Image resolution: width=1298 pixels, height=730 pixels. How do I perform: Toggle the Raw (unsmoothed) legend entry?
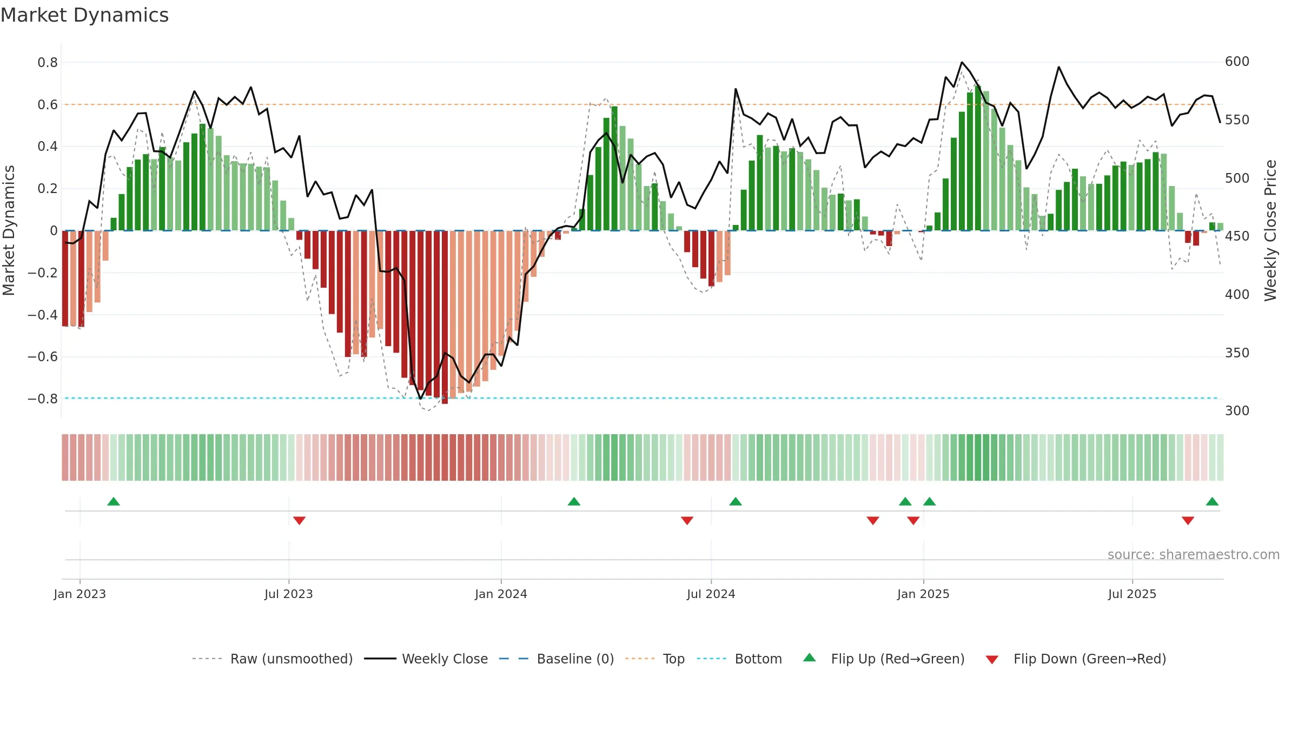273,659
